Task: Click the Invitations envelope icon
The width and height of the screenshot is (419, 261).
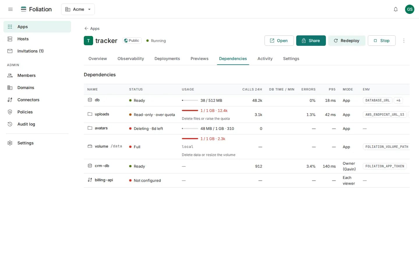Action: point(10,51)
